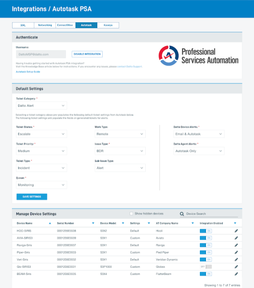Open Ticket Type dropdown
This screenshot has height=288, width=254.
[41, 168]
